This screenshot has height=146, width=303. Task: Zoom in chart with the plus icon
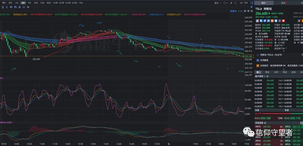coord(251,11)
